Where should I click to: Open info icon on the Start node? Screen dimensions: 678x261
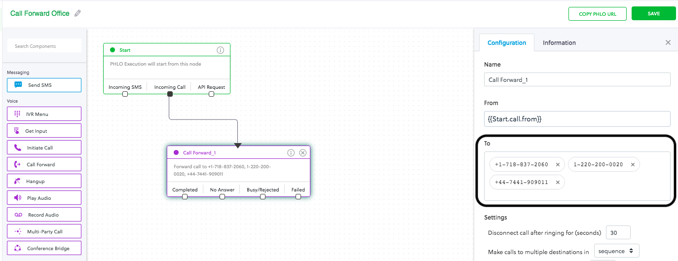[x=221, y=50]
